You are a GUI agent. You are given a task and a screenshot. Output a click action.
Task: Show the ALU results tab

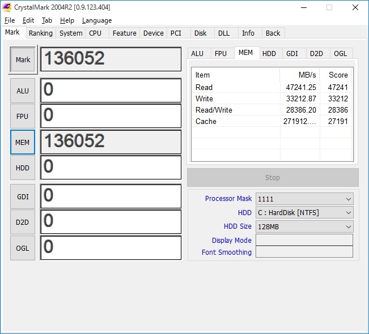pyautogui.click(x=197, y=53)
